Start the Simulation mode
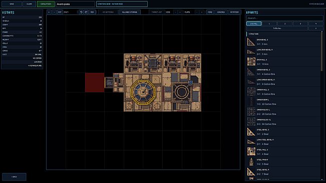326x183 pixels. [46, 4]
